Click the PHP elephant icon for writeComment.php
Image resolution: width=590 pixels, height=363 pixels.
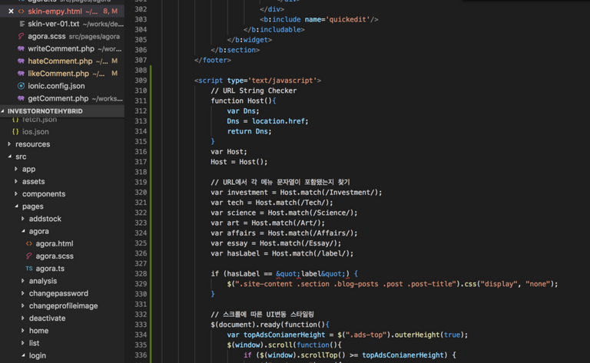tap(21, 48)
